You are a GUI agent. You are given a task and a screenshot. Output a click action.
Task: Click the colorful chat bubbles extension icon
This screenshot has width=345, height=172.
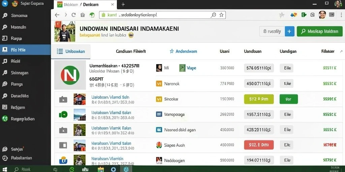(294, 15)
